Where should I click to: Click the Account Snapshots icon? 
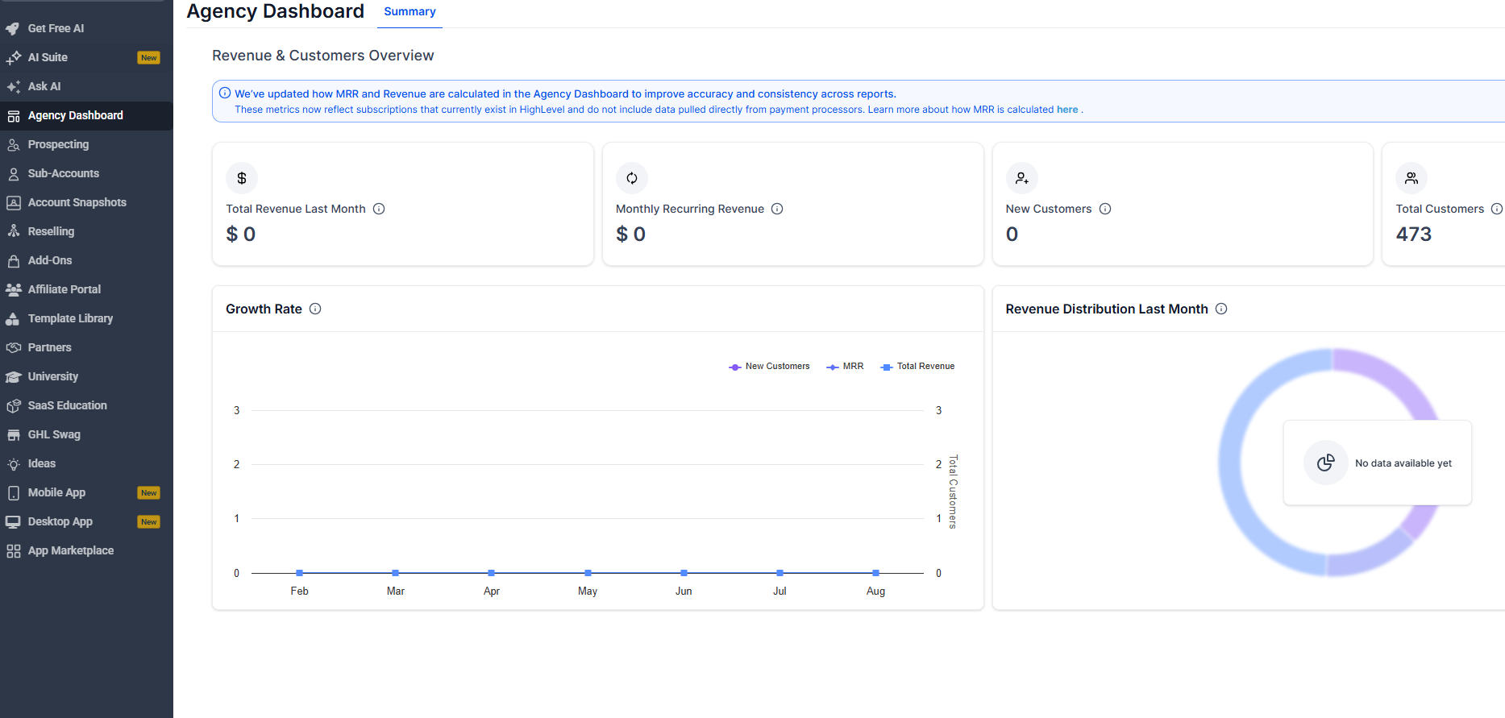click(13, 202)
